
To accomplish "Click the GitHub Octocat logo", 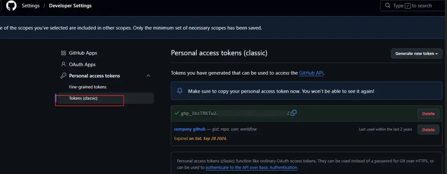I will click(x=11, y=6).
